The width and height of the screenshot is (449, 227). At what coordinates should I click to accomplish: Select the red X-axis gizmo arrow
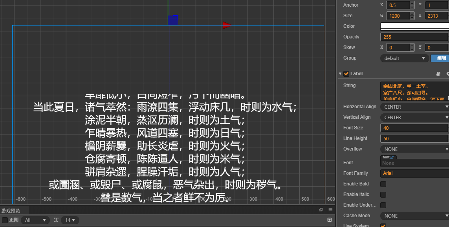pos(227,25)
